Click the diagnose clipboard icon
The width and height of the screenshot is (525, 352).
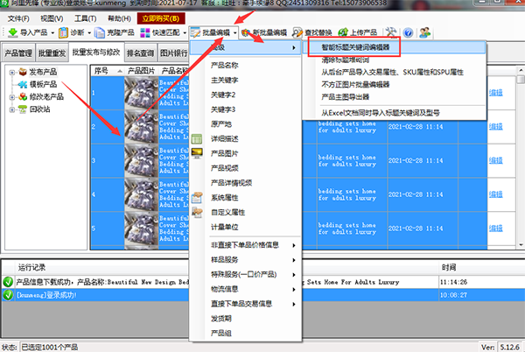point(63,32)
